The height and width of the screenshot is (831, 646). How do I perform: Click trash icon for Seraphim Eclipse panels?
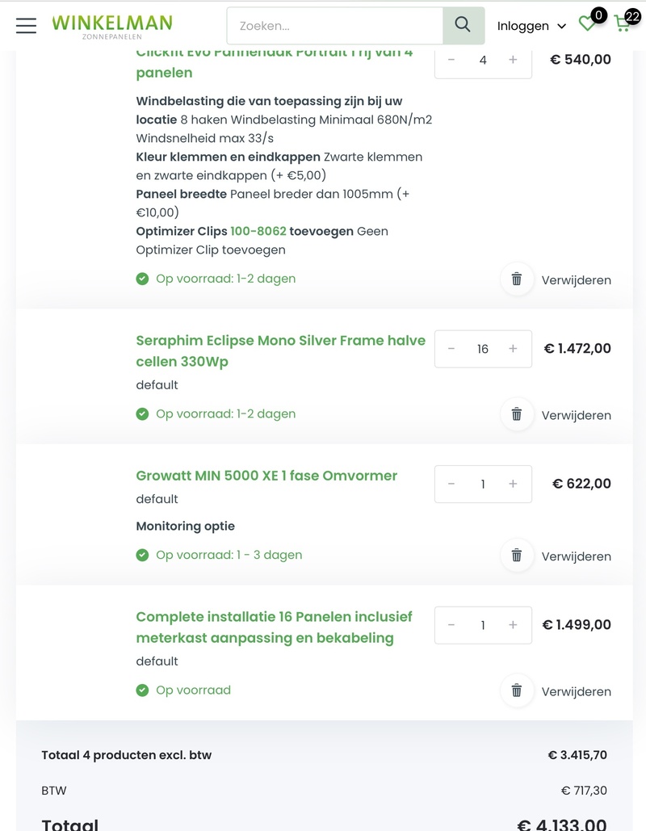[x=517, y=414]
